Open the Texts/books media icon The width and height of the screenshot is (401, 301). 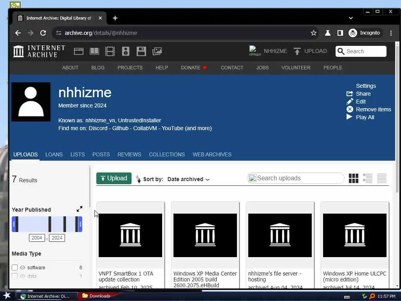94,51
